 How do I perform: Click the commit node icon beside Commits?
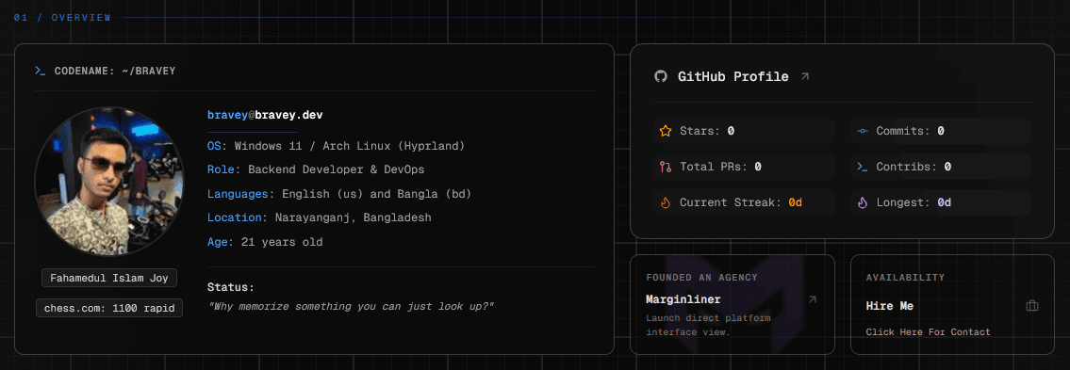[863, 131]
